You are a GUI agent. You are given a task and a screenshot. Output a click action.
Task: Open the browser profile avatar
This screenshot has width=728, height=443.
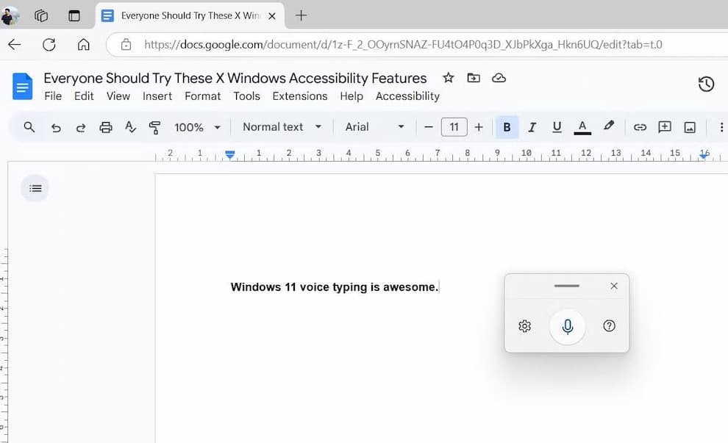[10, 15]
